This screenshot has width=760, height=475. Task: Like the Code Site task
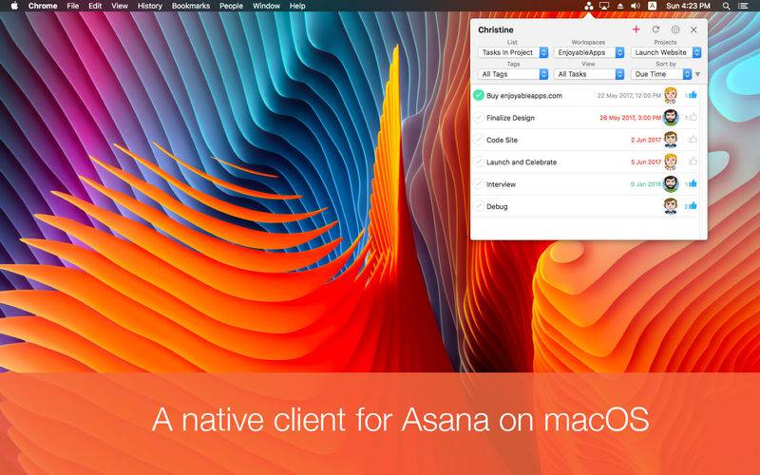[x=693, y=139]
